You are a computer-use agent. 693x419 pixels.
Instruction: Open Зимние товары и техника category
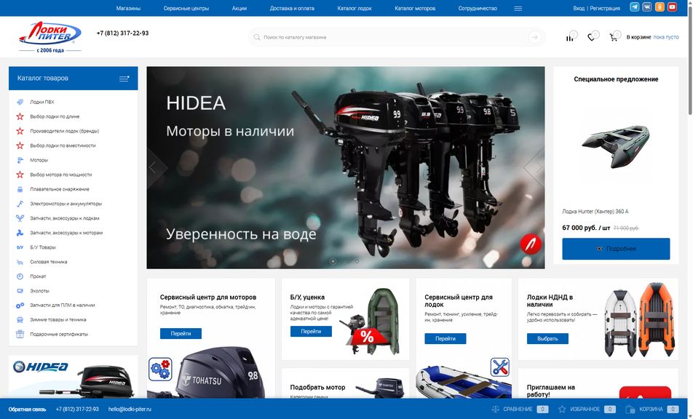tap(58, 319)
